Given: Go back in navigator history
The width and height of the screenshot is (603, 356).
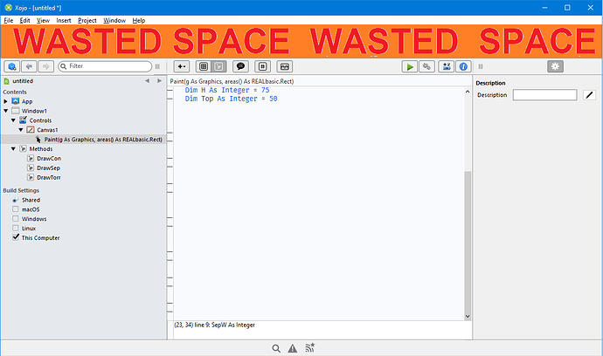Looking at the screenshot, I should (29, 66).
